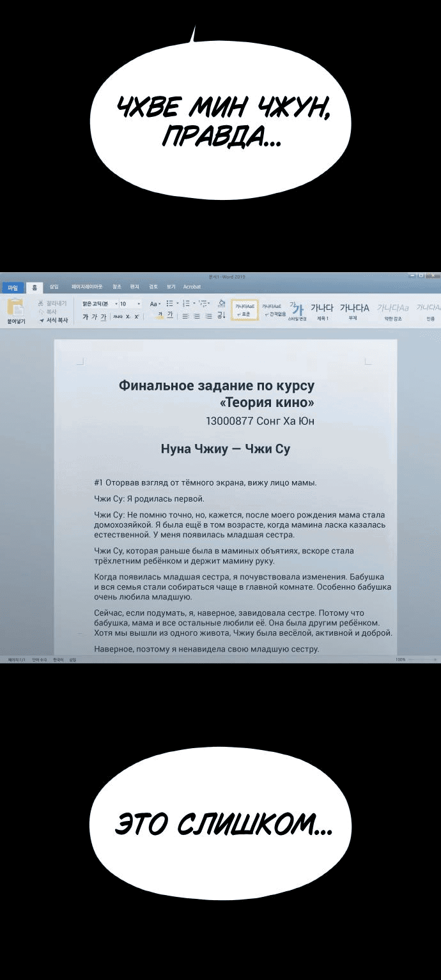Screen dimensions: 441x980
Task: Apply the 인용 (Quote) style
Action: tap(429, 311)
